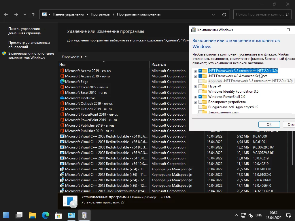Check Windows Identity Foundation 3.5 component
Image resolution: width=295 pixels, height=221 pixels.
[201, 92]
